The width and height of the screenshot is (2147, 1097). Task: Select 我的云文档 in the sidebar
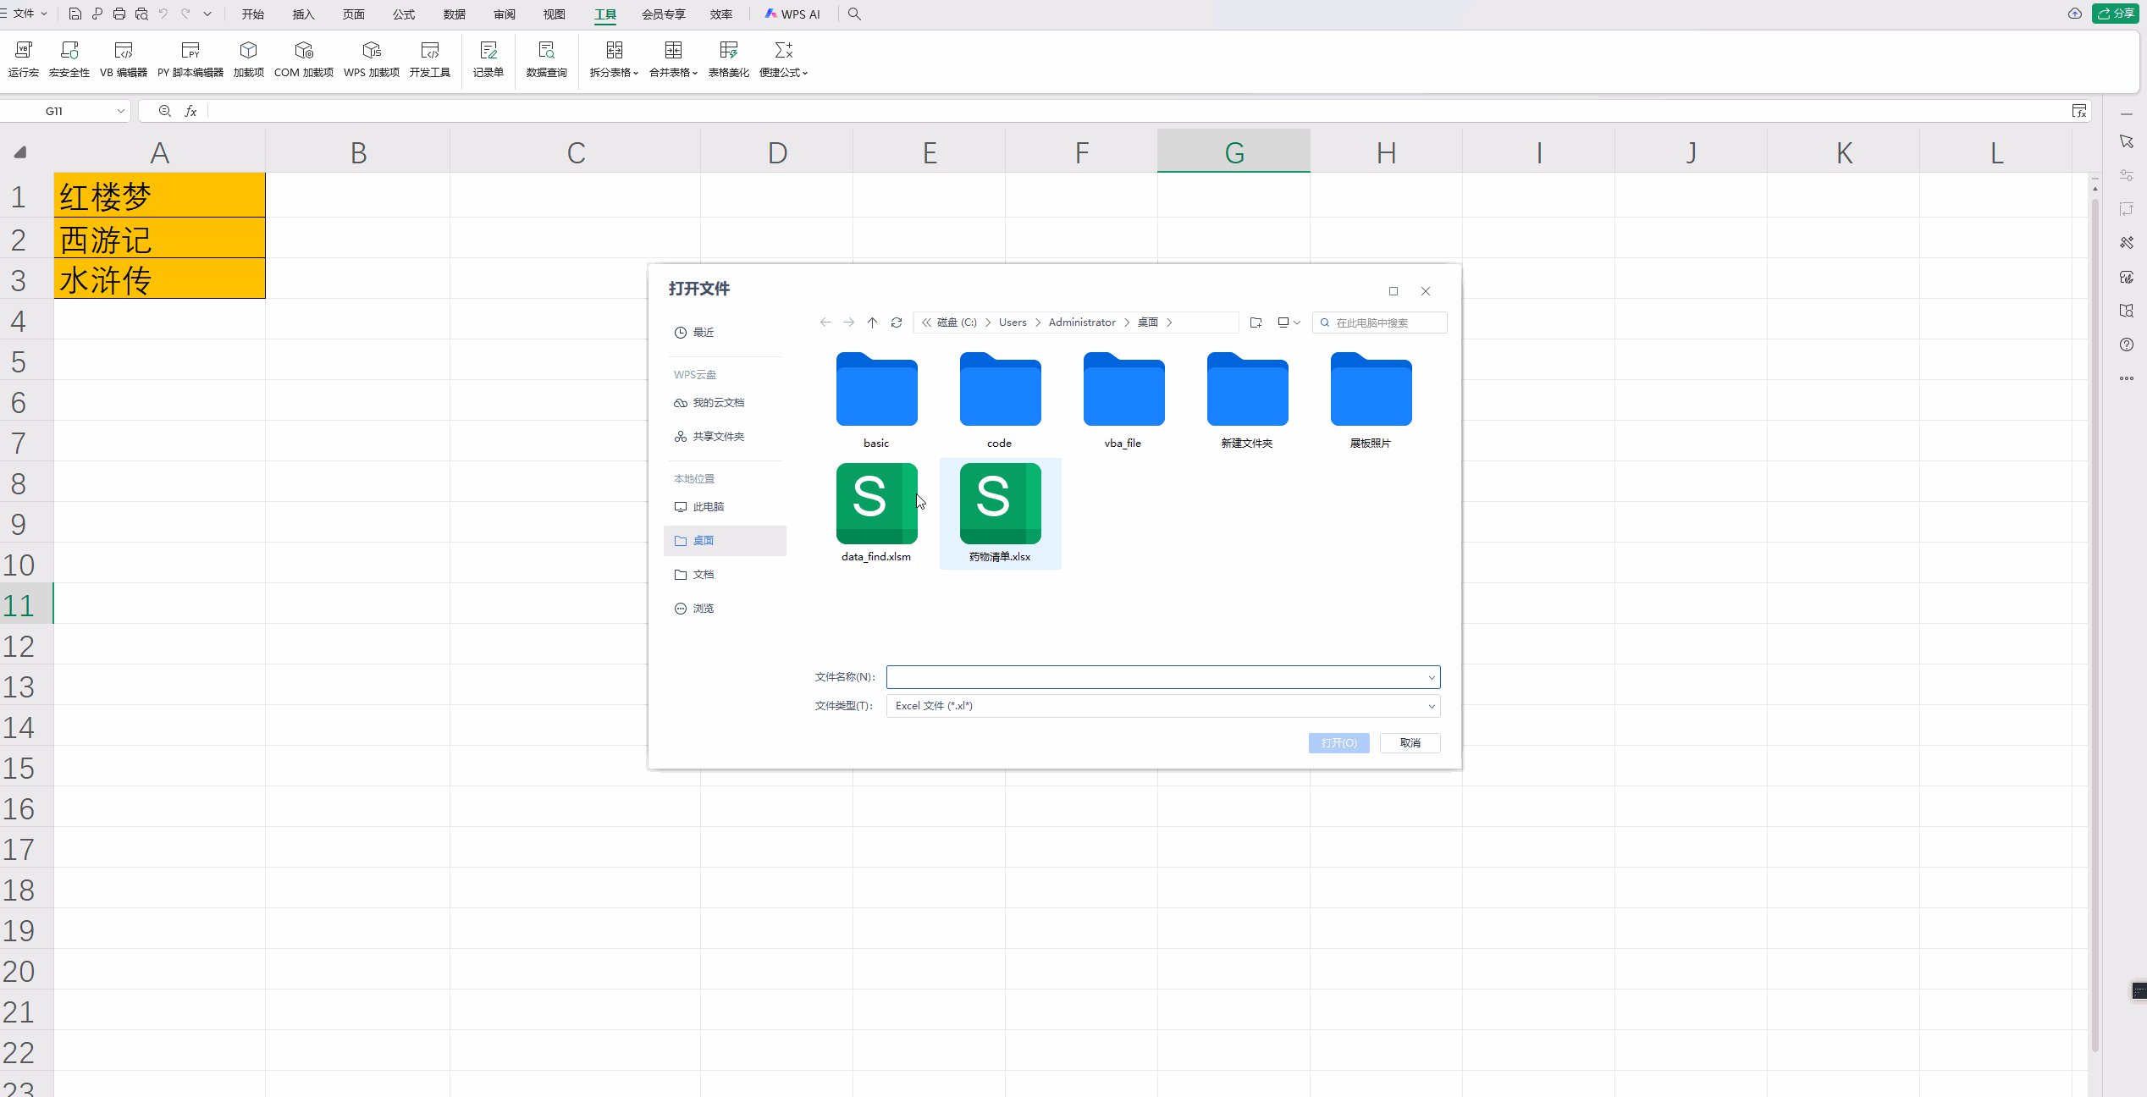(x=718, y=403)
